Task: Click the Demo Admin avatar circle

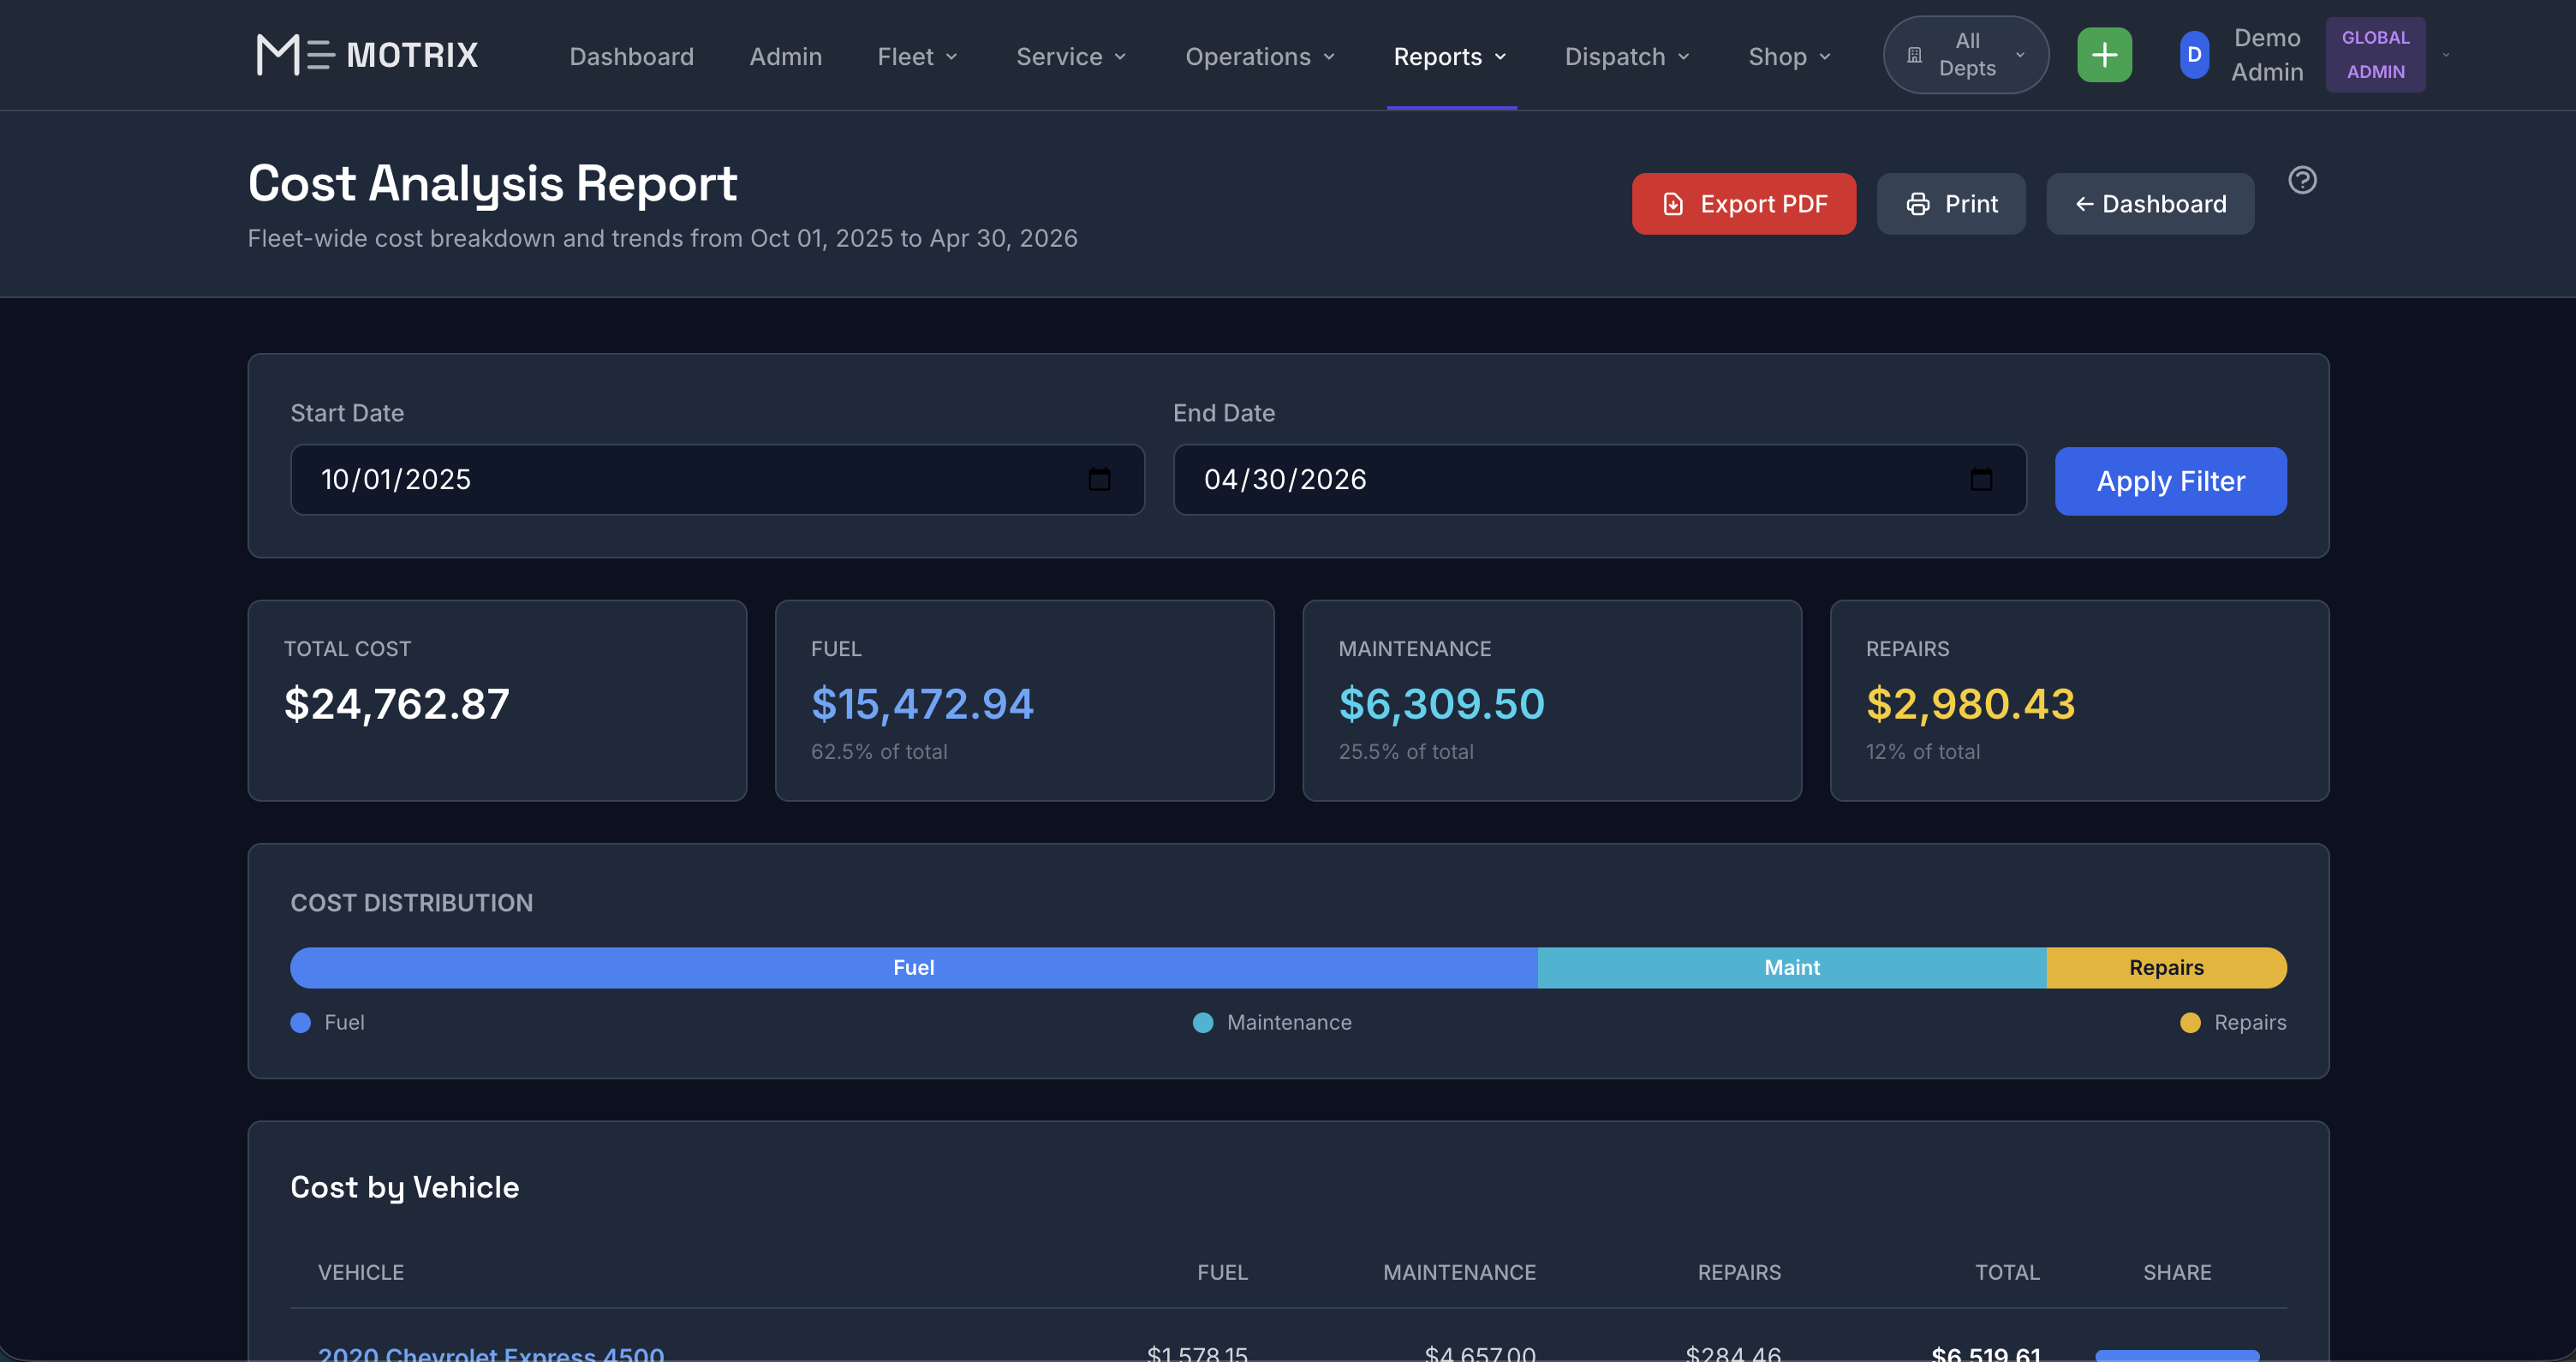Action: [x=2194, y=55]
